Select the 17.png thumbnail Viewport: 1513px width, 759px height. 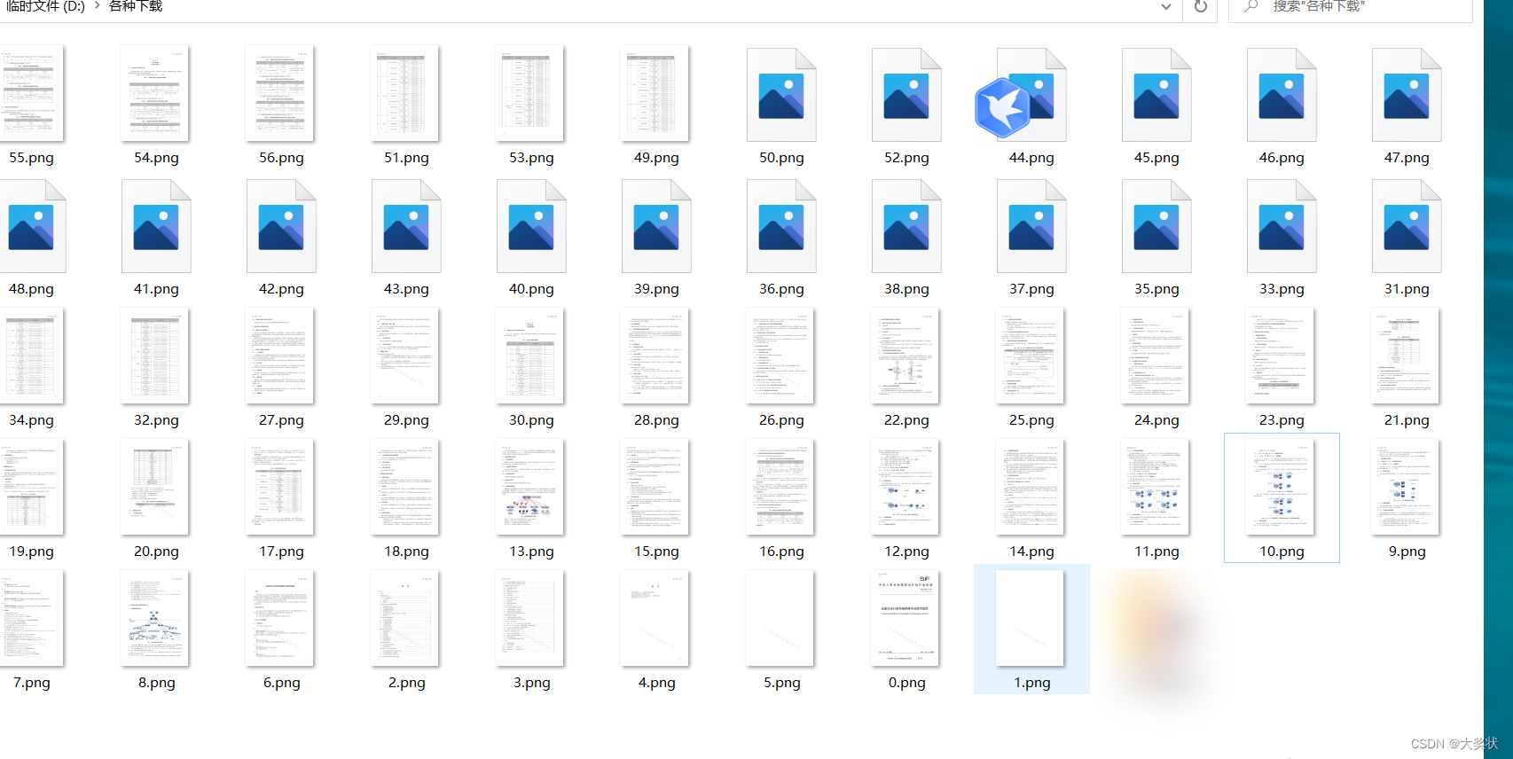(x=280, y=487)
